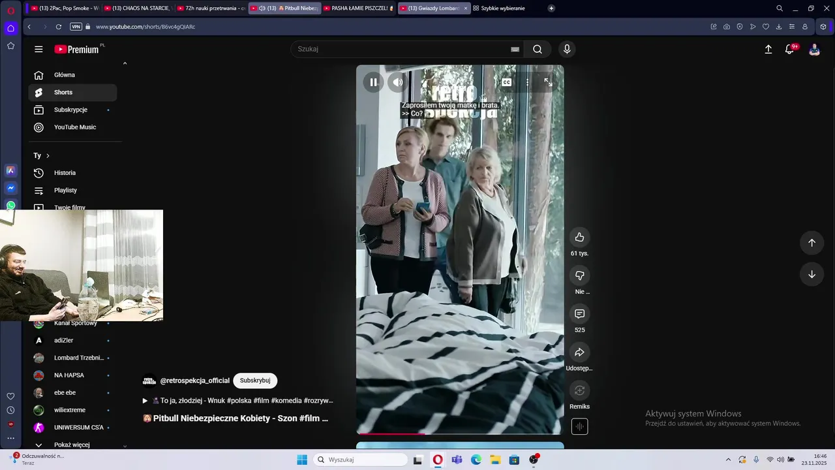Start voice search with the microphone icon
The image size is (835, 470).
click(567, 49)
